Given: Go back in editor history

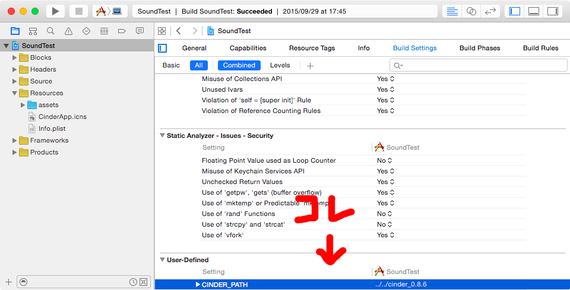Looking at the screenshot, I should coord(179,31).
